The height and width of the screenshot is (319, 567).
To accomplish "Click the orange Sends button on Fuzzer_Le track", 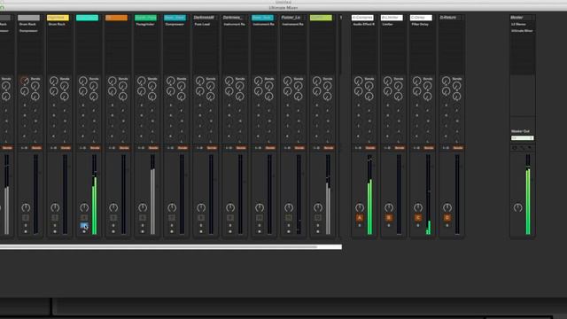I will (x=299, y=148).
